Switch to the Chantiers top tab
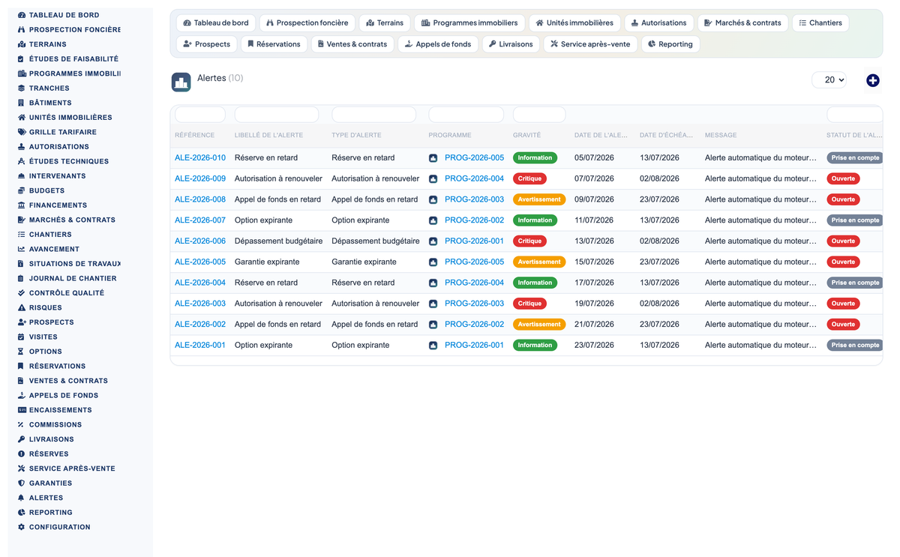Viewport: 900px width, 557px height. [x=820, y=23]
